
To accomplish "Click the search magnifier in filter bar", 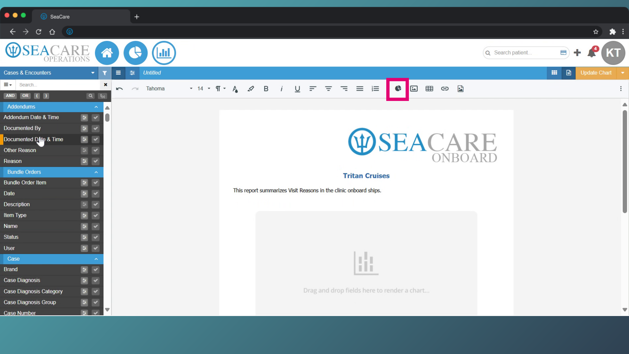I will tap(90, 96).
